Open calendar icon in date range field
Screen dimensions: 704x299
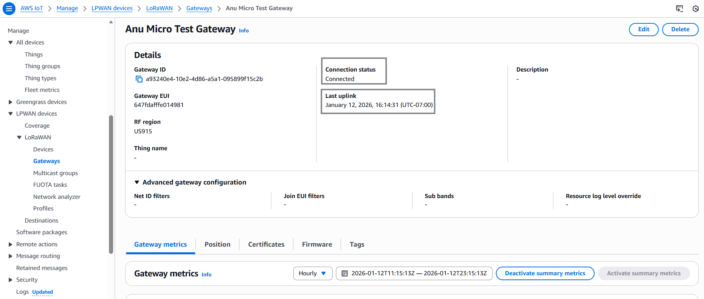click(x=344, y=273)
